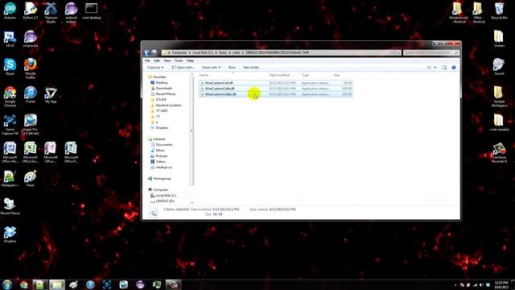Screen dimensions: 515x290
Task: Click the navigation pane scrollbar
Action: [x=192, y=131]
